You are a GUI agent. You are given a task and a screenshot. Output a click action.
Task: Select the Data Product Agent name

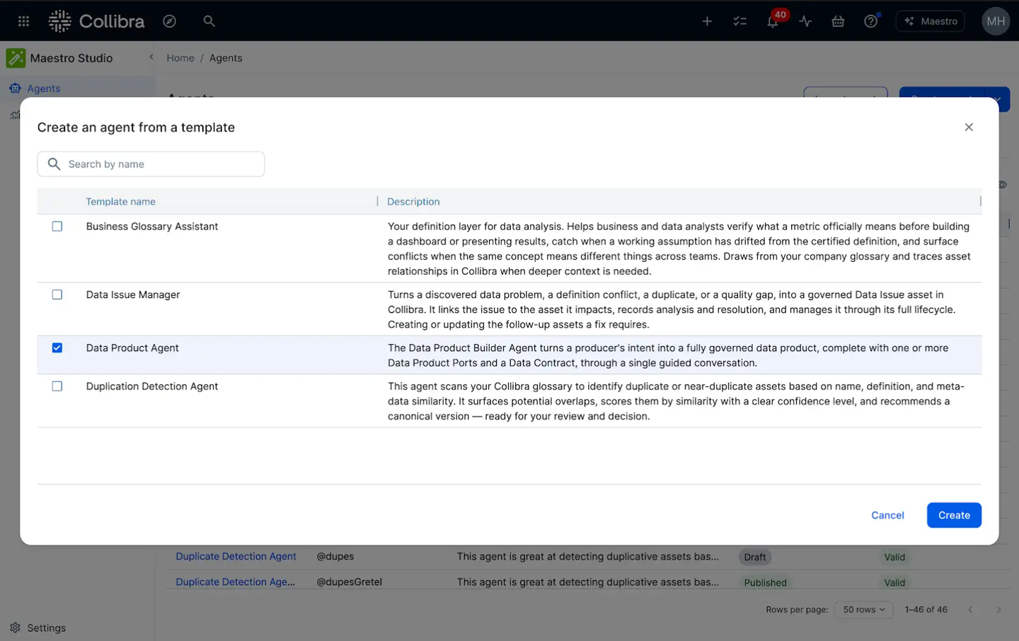tap(132, 348)
